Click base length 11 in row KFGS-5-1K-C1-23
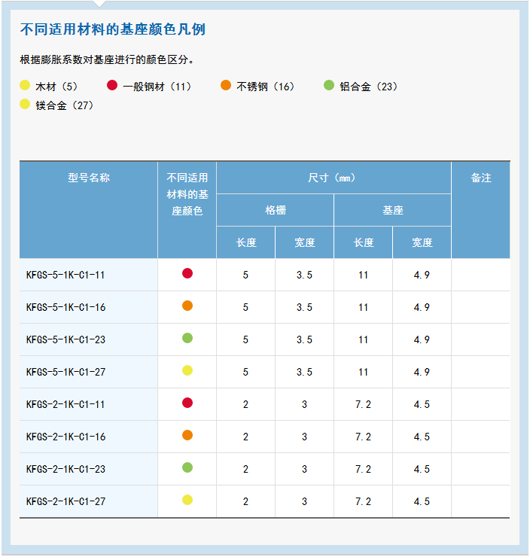Image resolution: width=530 pixels, height=557 pixels. click(363, 339)
